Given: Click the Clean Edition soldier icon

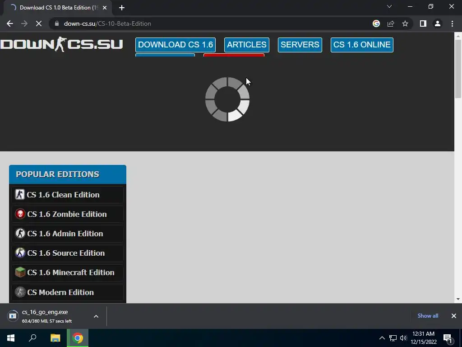Looking at the screenshot, I should click(20, 195).
